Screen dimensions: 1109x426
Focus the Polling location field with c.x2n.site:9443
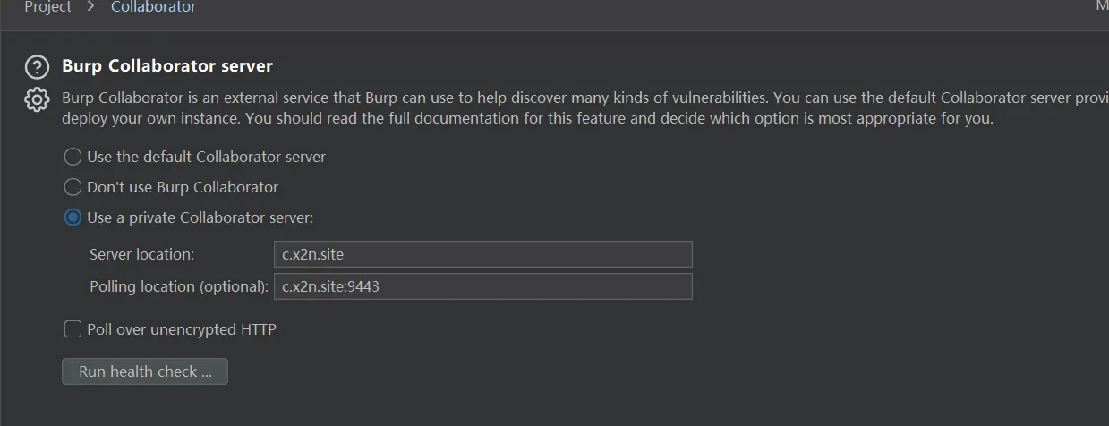(483, 286)
